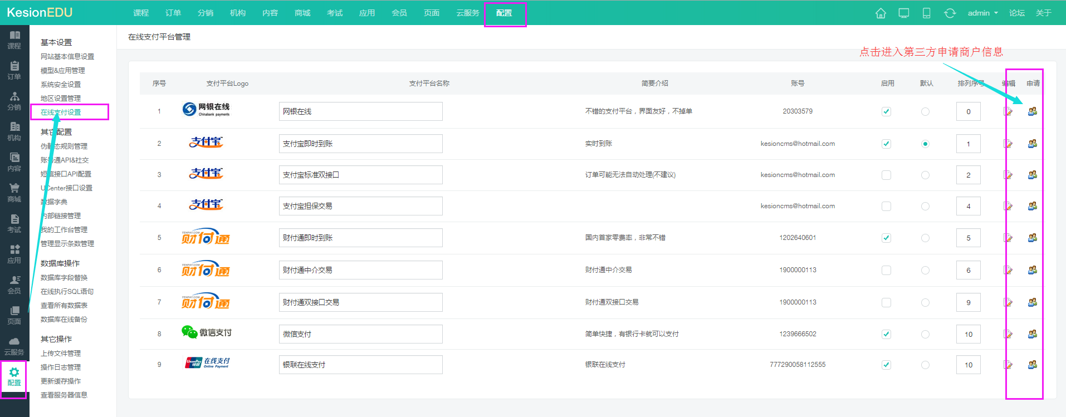Click the 配置 gear icon in sidebar
Image resolution: width=1066 pixels, height=417 pixels.
tap(14, 376)
